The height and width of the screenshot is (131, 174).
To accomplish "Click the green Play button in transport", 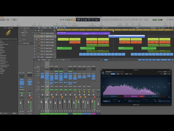I will point(69,20).
